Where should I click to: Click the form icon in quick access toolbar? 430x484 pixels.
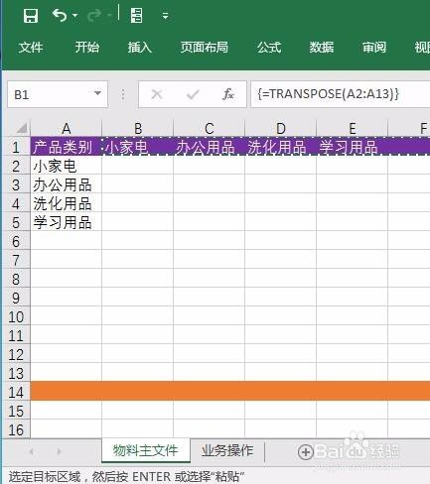pos(136,15)
